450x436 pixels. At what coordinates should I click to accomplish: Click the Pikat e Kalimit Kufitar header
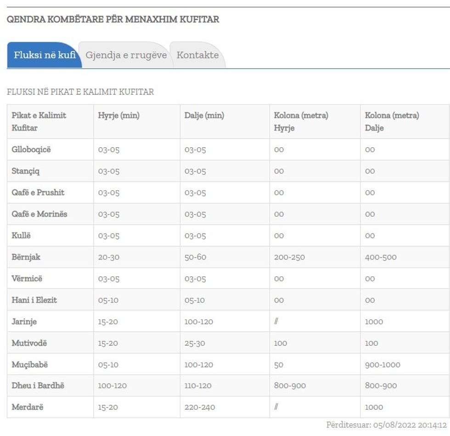pyautogui.click(x=39, y=121)
